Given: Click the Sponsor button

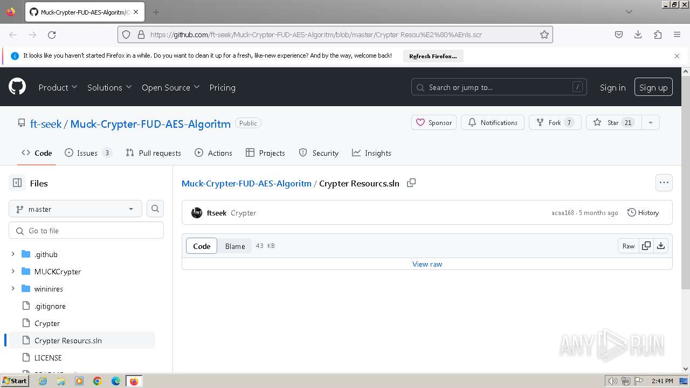Looking at the screenshot, I should pos(434,123).
